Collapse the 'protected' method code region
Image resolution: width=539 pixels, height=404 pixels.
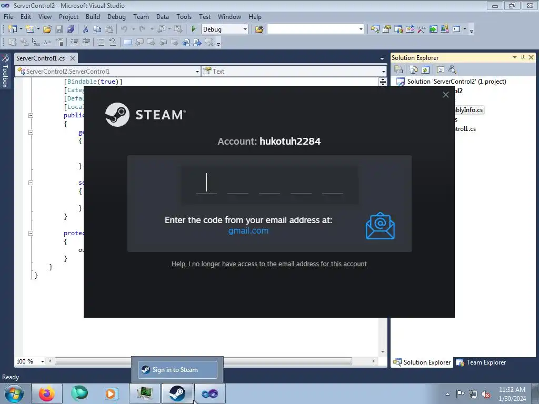click(x=31, y=233)
